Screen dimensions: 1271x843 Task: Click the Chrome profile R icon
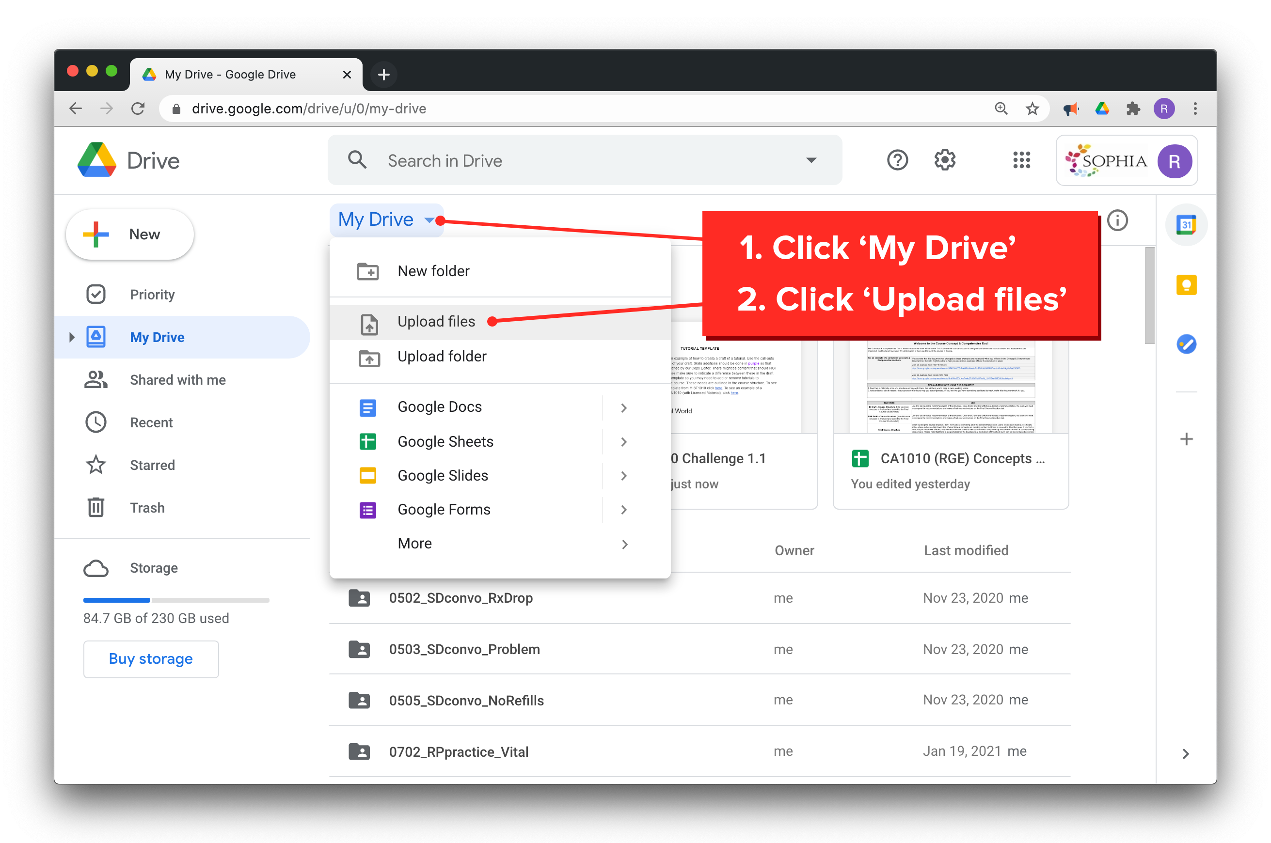[x=1163, y=109]
